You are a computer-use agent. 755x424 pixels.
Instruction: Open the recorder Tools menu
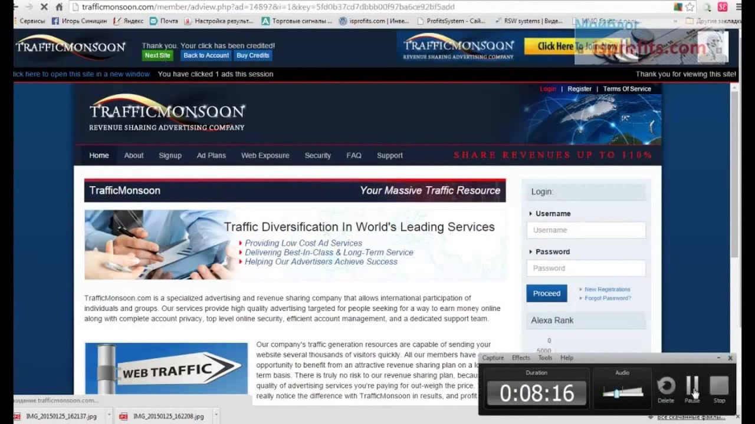point(545,358)
